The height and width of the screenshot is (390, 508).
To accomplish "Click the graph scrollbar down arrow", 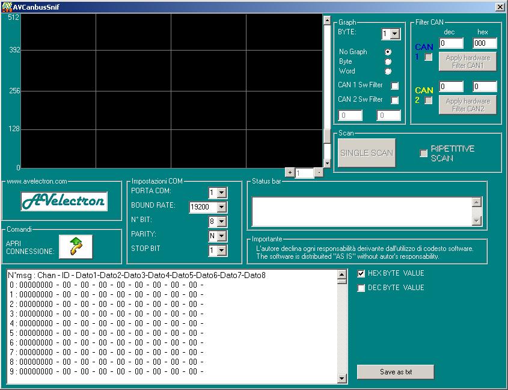I will coord(327,163).
